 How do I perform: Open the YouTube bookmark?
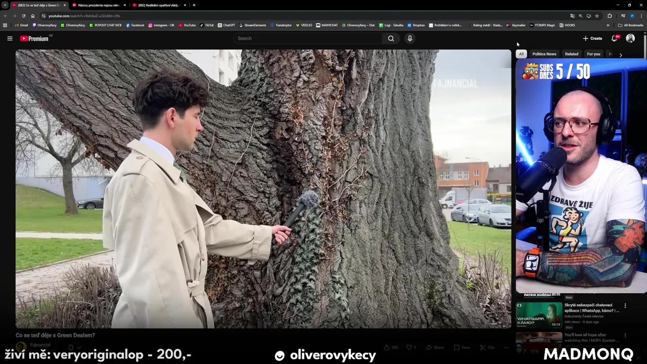[x=187, y=25]
